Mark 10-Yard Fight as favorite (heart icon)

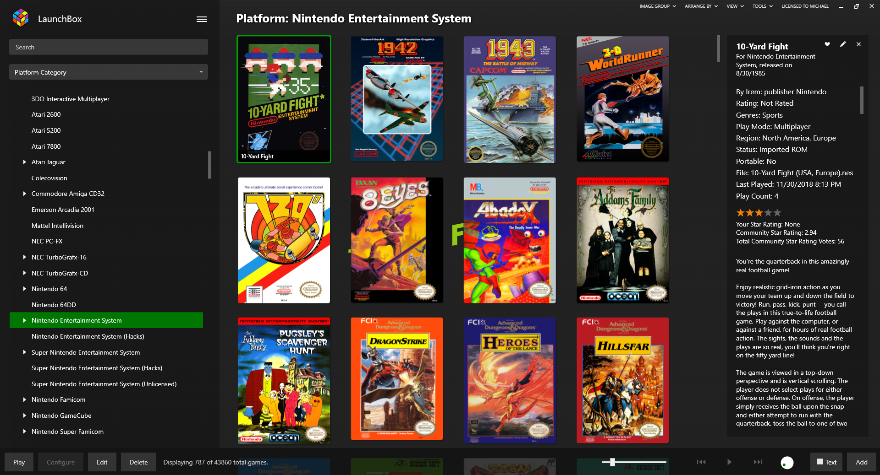point(827,44)
